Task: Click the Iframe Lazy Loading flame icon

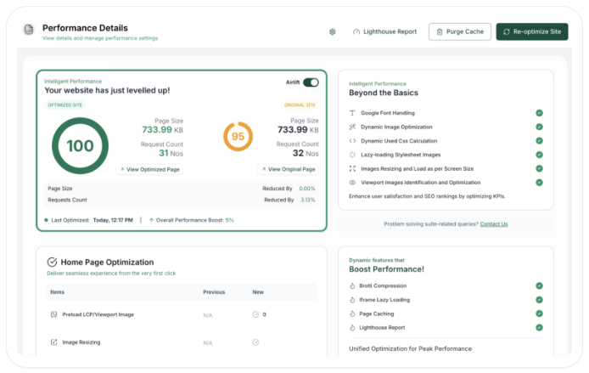Action: pos(352,300)
